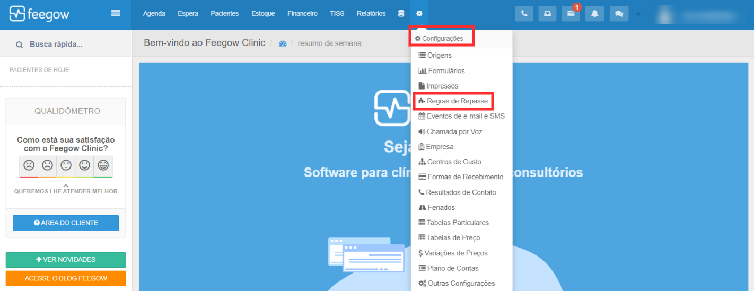
Task: Rate satisfaction with unhappy face
Action: (47, 166)
